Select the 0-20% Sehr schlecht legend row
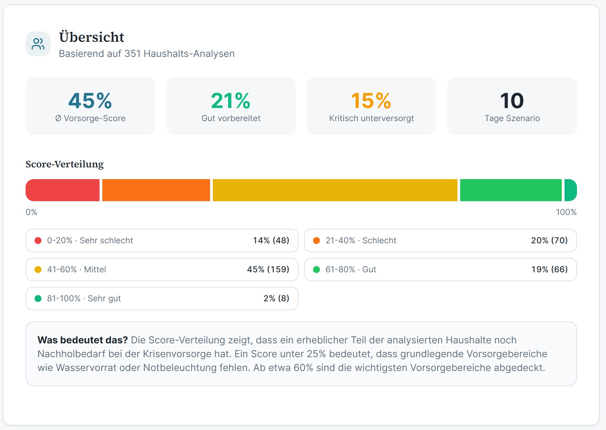 [x=162, y=241]
